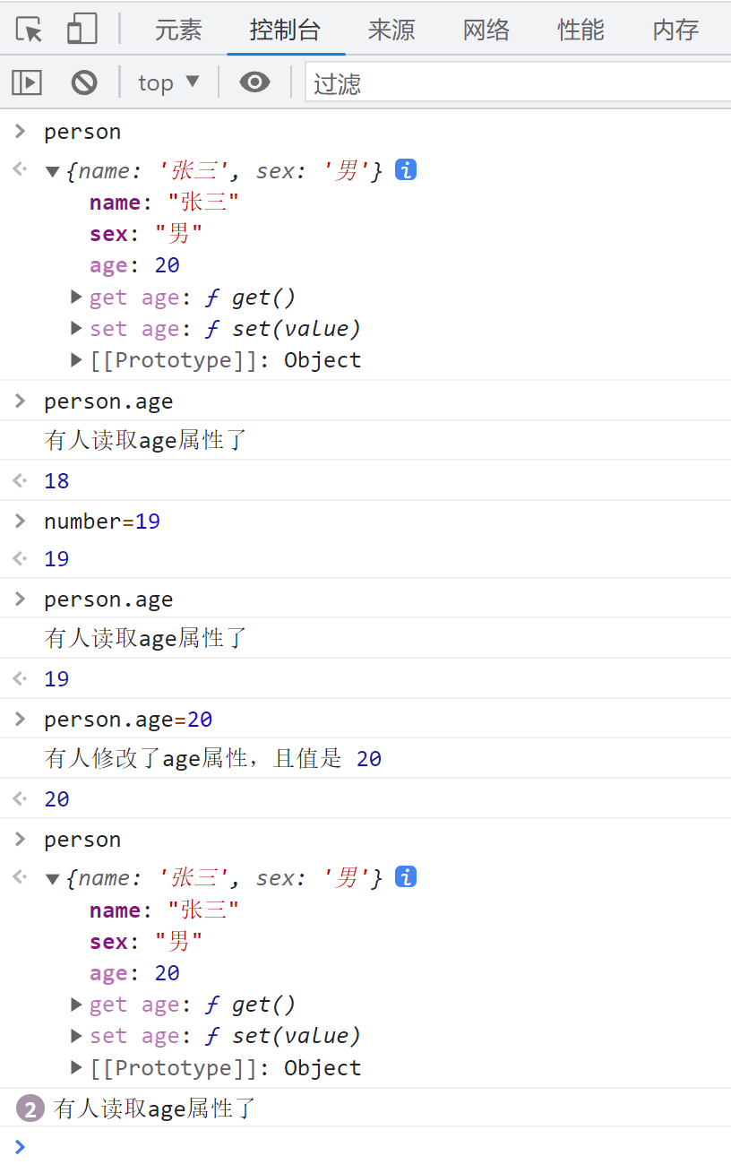
Task: Open the top context dropdown
Action: (168, 83)
